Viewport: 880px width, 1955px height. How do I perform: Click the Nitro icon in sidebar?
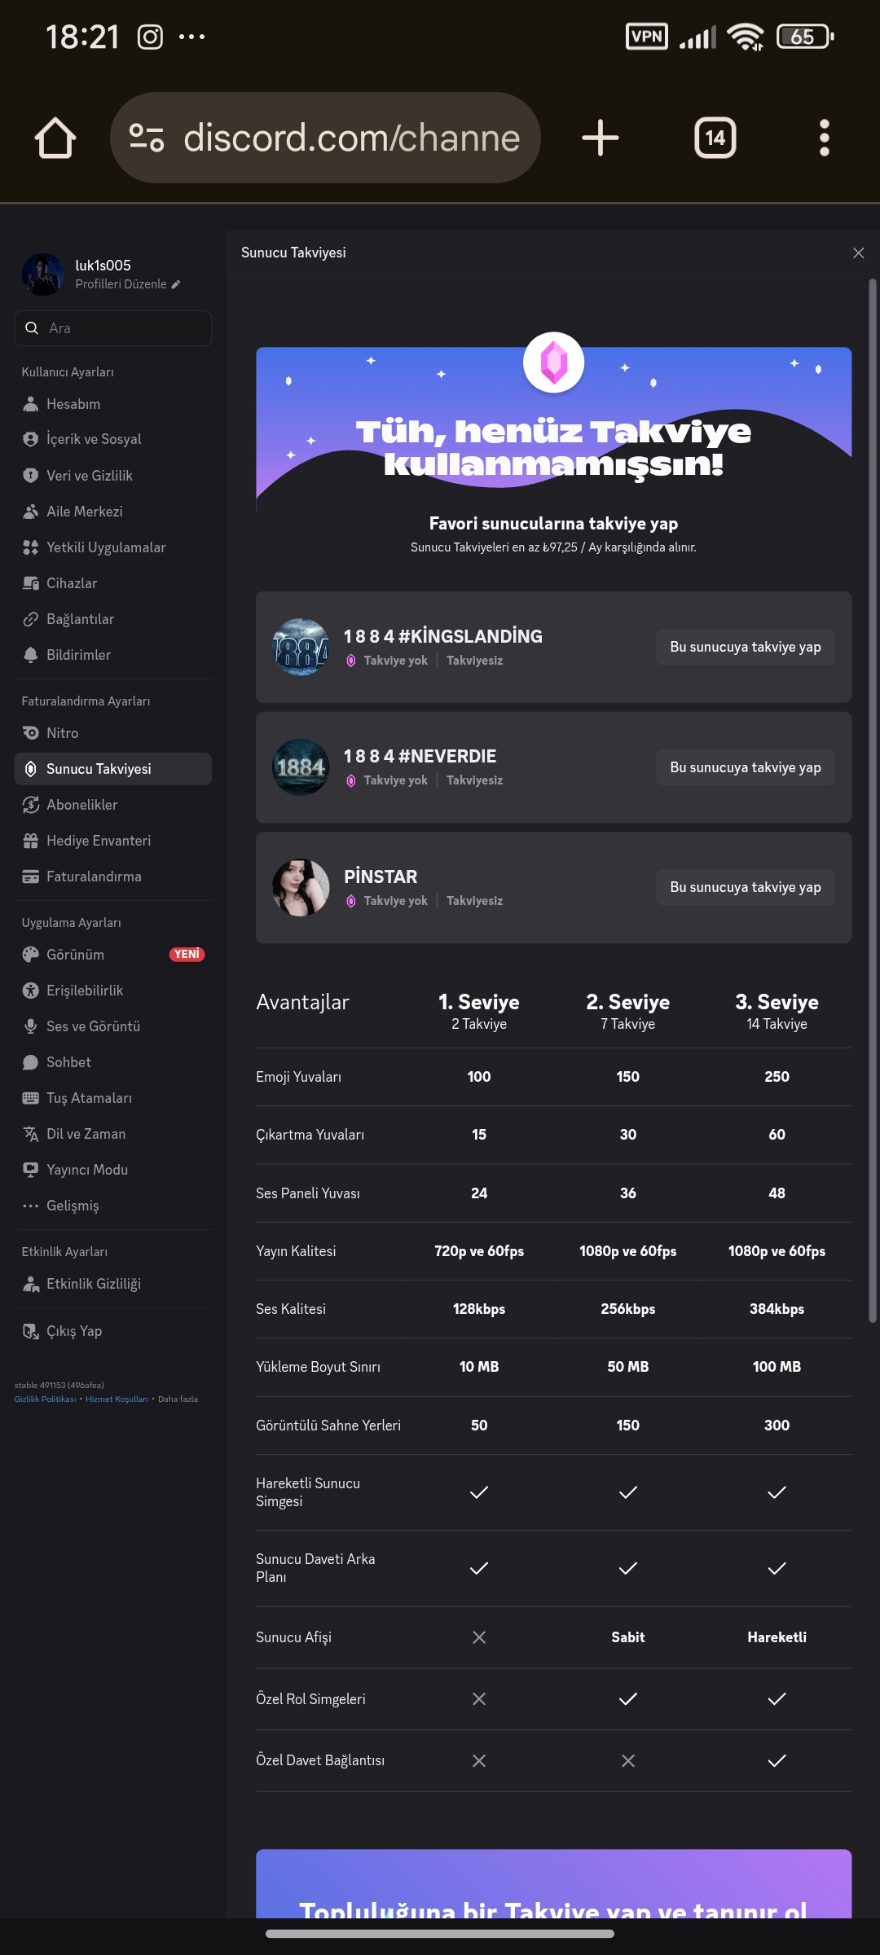click(30, 733)
